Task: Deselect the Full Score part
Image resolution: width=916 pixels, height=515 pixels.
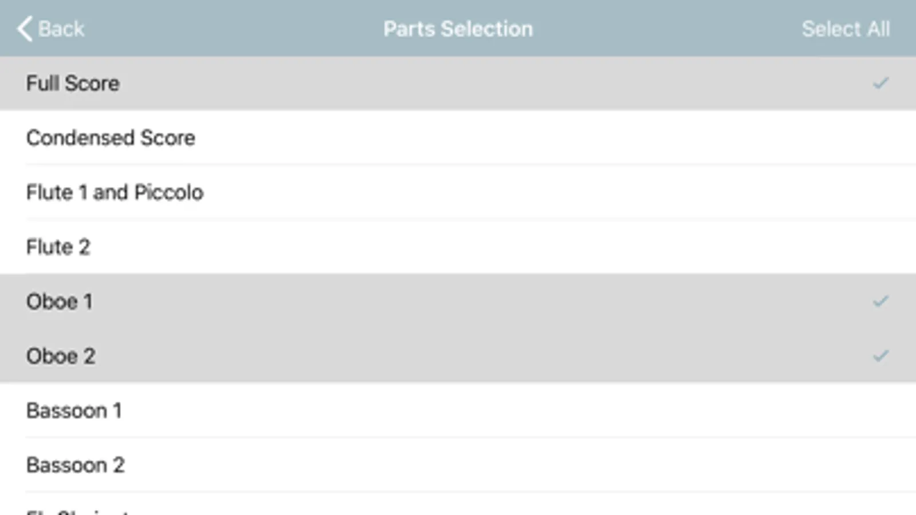Action: click(73, 84)
